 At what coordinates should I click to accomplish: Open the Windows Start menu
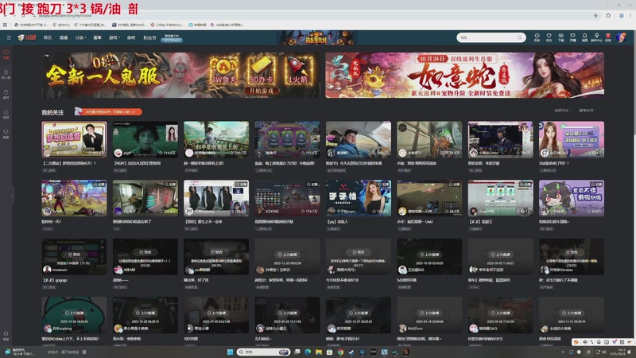tap(230, 352)
